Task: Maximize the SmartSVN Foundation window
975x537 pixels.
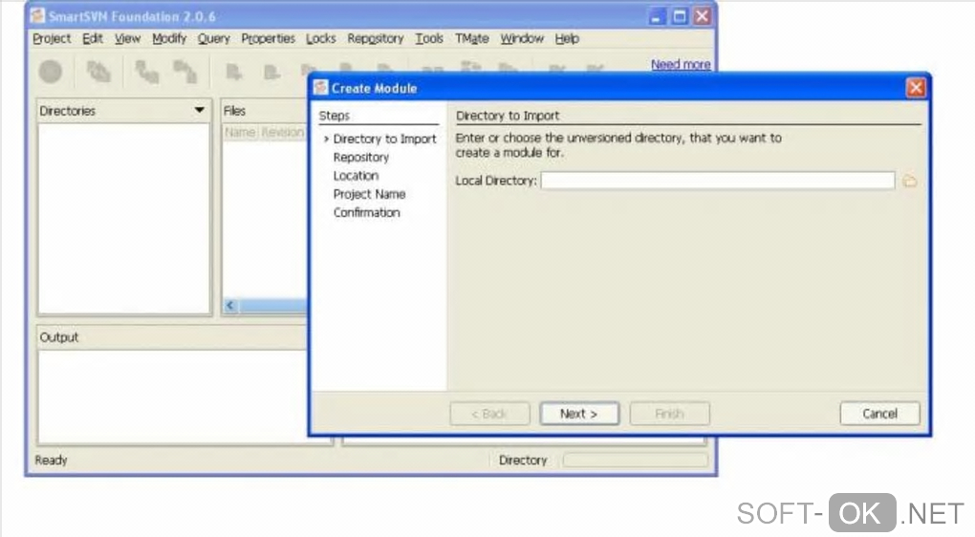Action: pos(680,16)
